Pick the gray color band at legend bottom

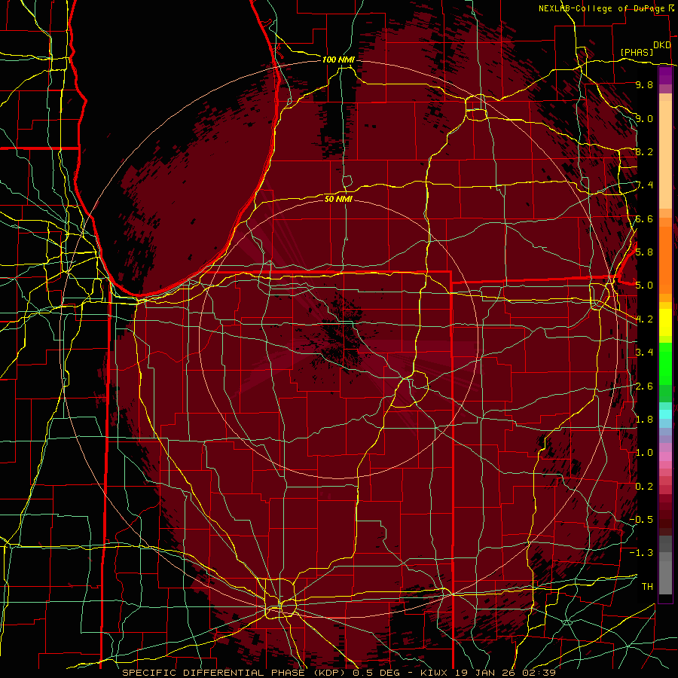pos(665,579)
